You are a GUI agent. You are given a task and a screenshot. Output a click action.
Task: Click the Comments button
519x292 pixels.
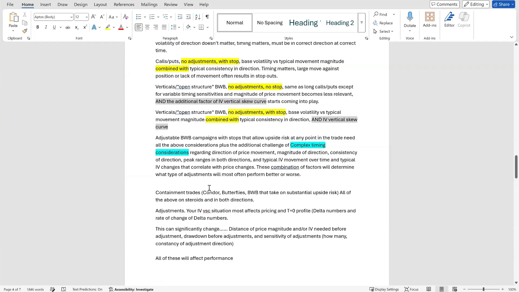coord(445,4)
